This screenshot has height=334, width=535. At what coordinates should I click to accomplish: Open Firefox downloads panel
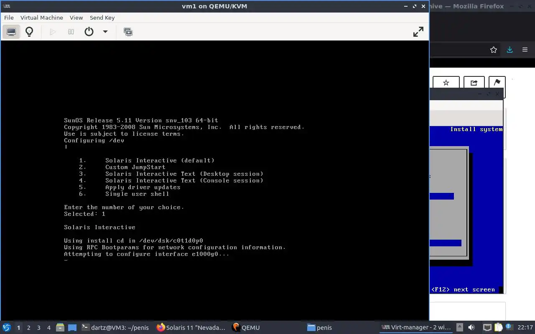[x=510, y=50]
